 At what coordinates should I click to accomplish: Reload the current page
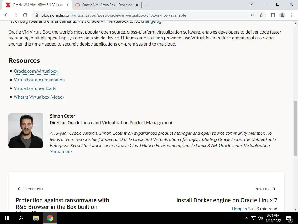(25, 15)
